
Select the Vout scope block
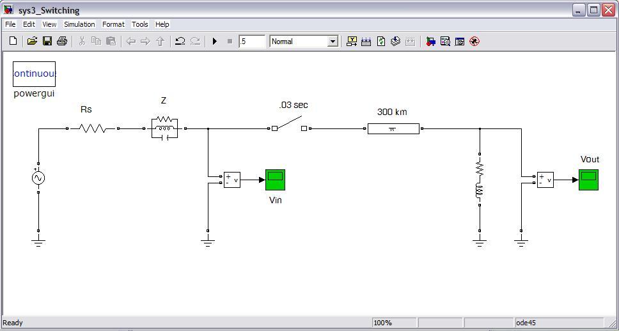[588, 180]
